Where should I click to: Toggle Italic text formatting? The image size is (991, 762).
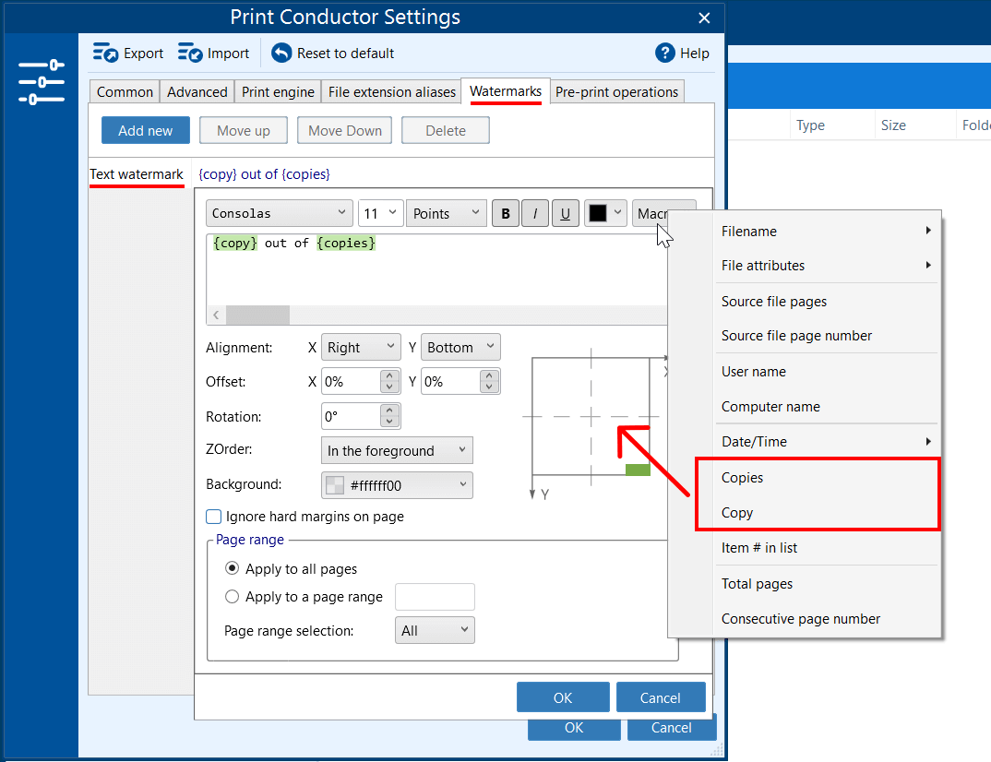(x=535, y=213)
